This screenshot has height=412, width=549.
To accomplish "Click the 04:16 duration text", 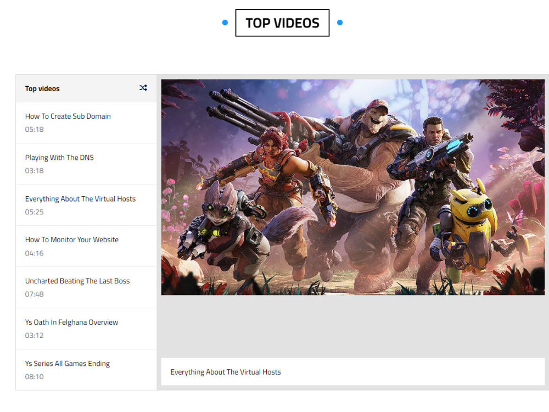I will click(34, 253).
